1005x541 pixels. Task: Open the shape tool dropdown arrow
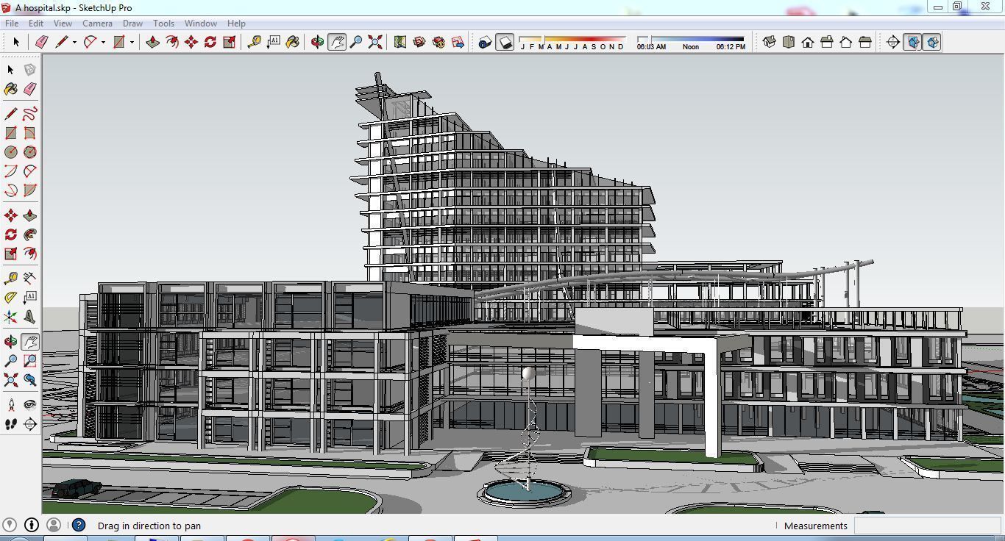[x=132, y=43]
